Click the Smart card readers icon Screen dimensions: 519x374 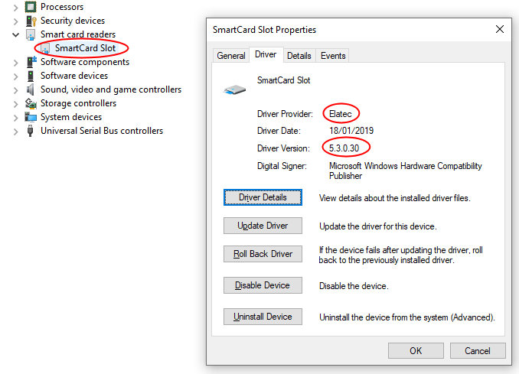pos(31,34)
